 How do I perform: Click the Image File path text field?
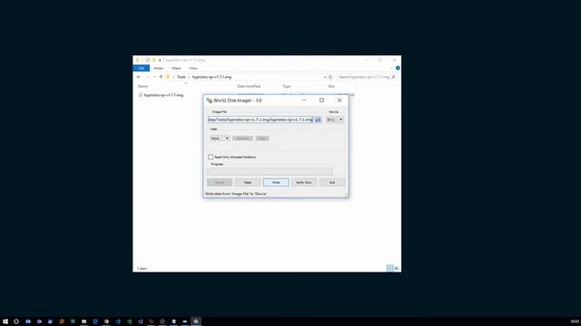(261, 120)
